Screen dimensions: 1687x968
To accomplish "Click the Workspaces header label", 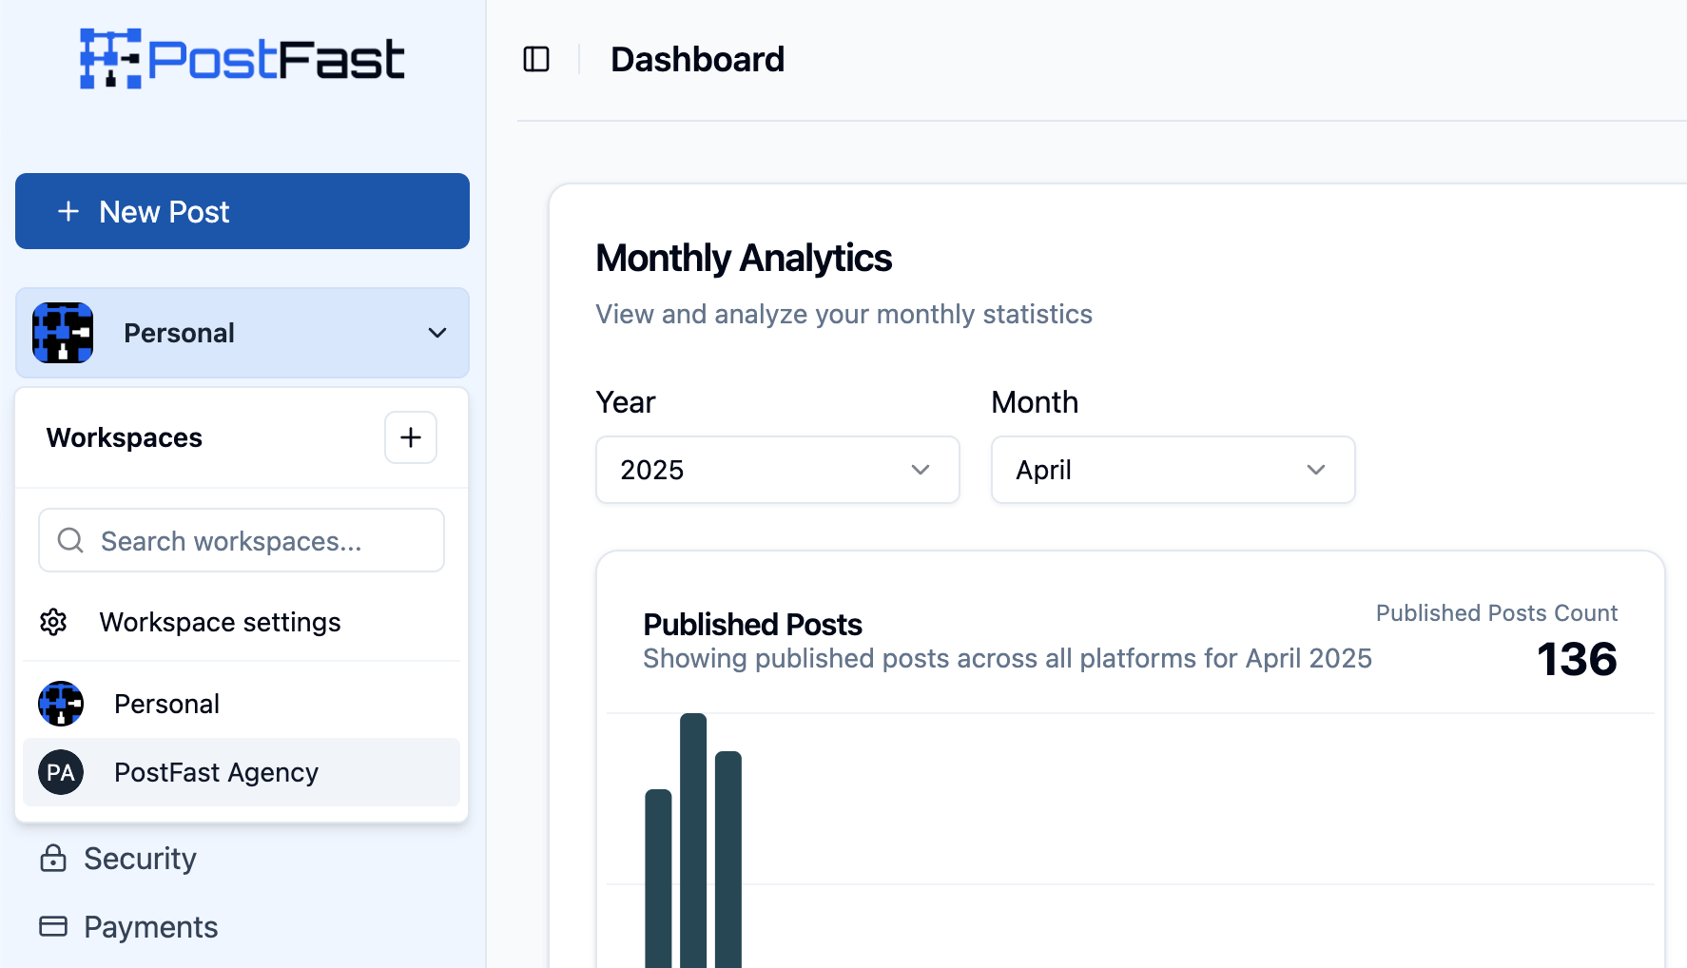I will (x=125, y=437).
